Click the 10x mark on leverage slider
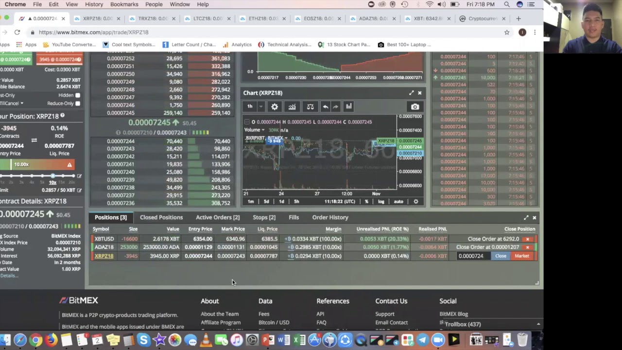622x350 pixels. coord(52,182)
